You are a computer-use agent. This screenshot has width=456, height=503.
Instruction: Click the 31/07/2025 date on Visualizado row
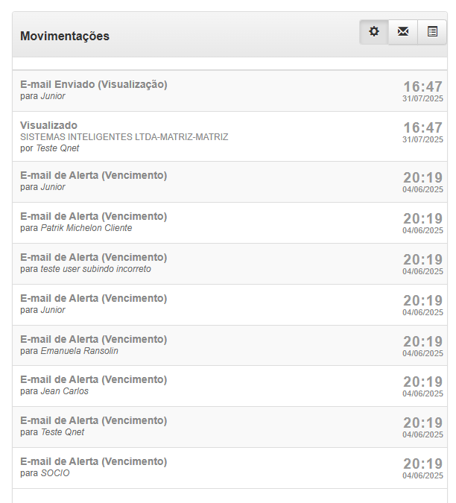click(x=422, y=139)
